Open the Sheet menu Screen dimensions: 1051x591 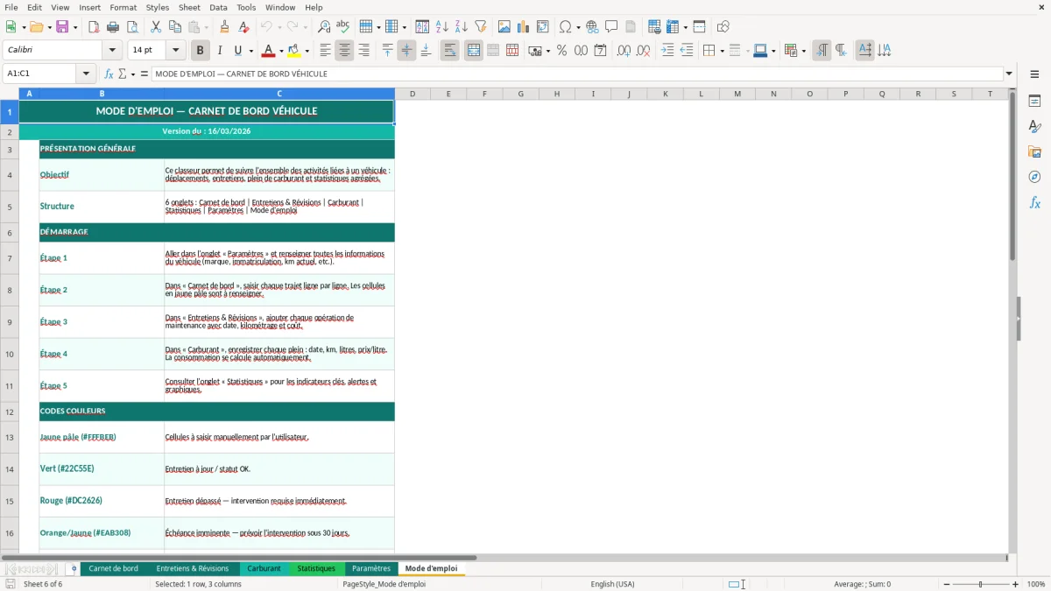click(x=189, y=7)
